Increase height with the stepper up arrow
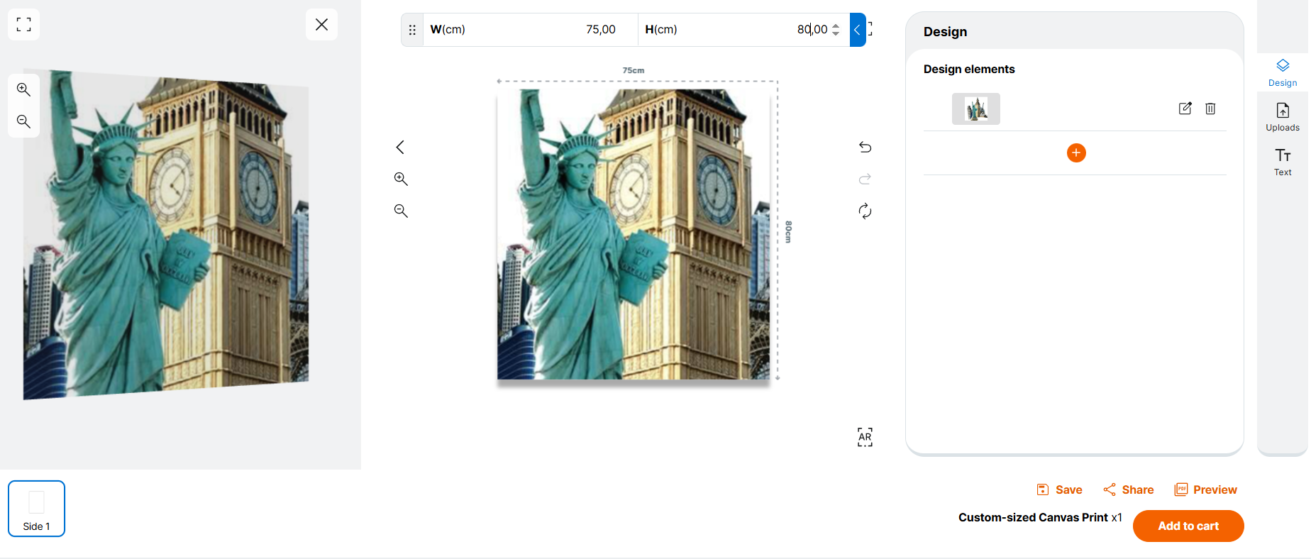Image resolution: width=1311 pixels, height=559 pixels. [836, 26]
